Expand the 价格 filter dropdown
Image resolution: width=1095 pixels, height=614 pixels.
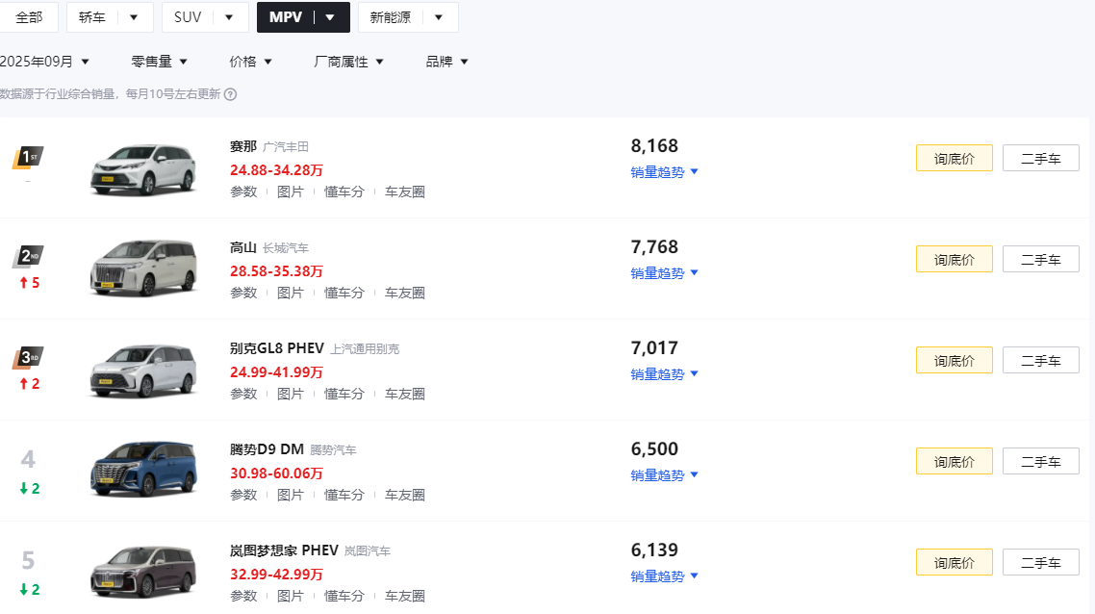(250, 62)
